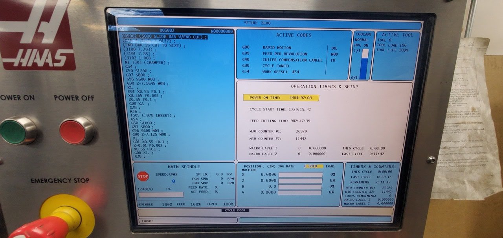Click the TIMERS & COUNTERS panel title
Image resolution: width=503 pixels, height=238 pixels.
[371, 166]
